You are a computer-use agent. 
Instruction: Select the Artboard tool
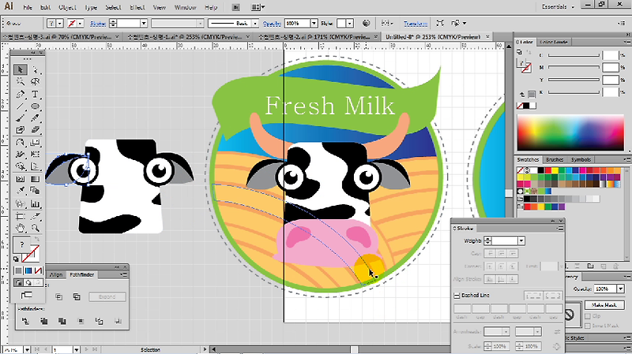tap(20, 217)
